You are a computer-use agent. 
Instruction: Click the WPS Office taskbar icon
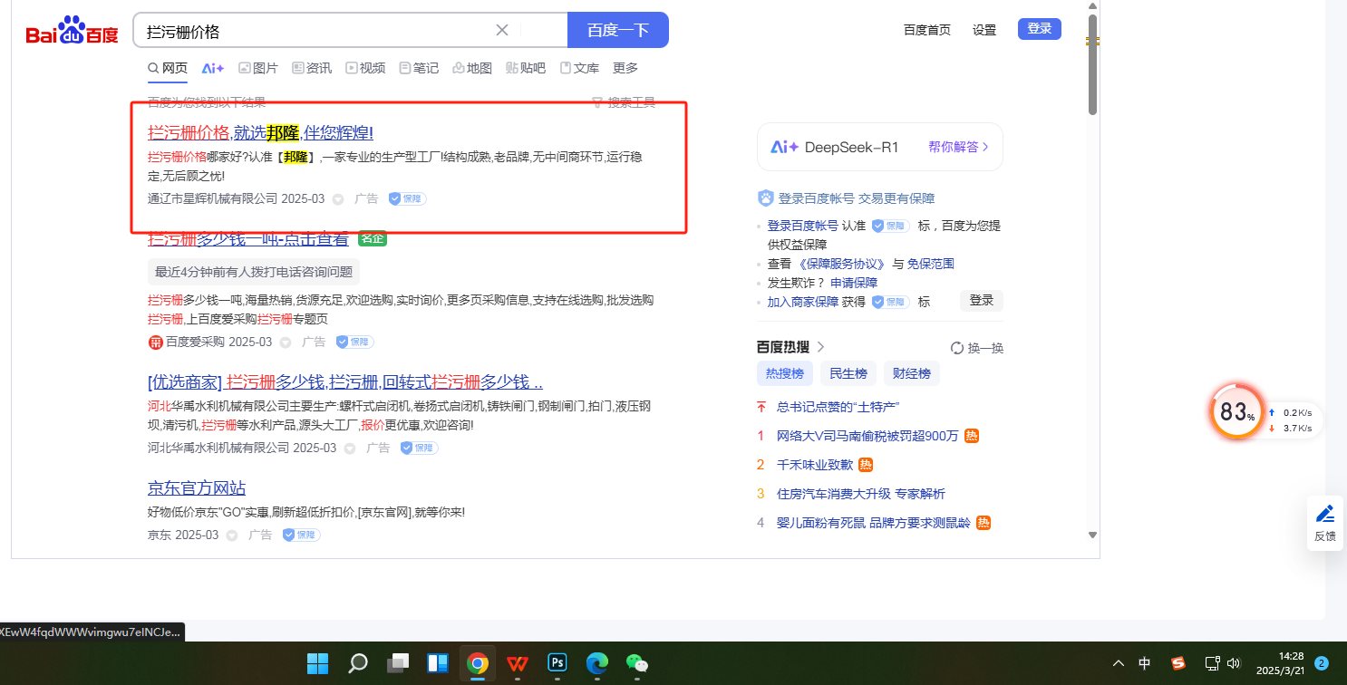tap(518, 664)
